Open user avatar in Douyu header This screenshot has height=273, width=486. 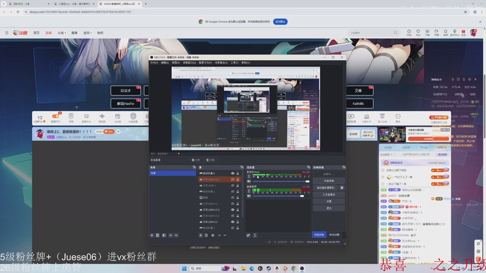coord(473,33)
